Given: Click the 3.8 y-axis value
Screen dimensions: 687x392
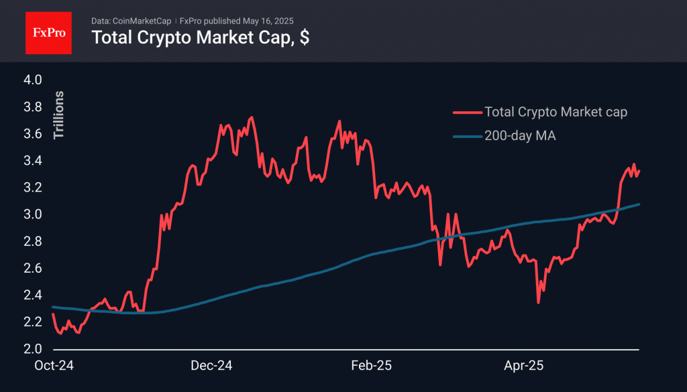Looking at the screenshot, I should pos(33,107).
